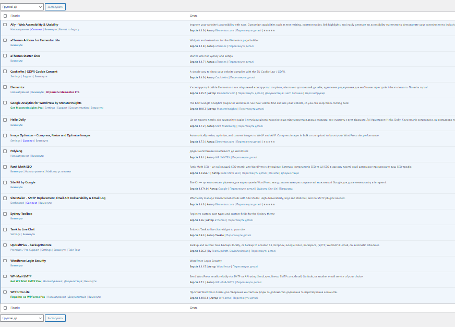The width and height of the screenshot is (455, 327).
Task: Check the Wordfence Login Security row
Action: (5, 261)
